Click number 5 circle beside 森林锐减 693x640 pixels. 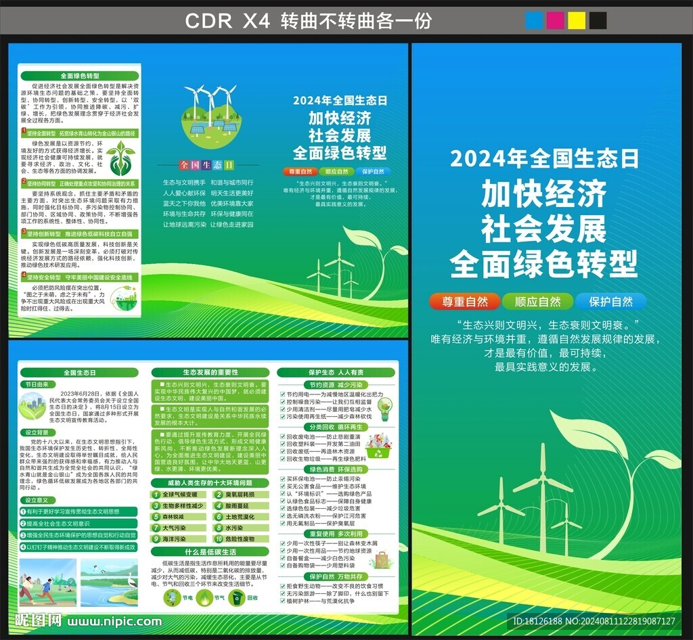pos(156,517)
